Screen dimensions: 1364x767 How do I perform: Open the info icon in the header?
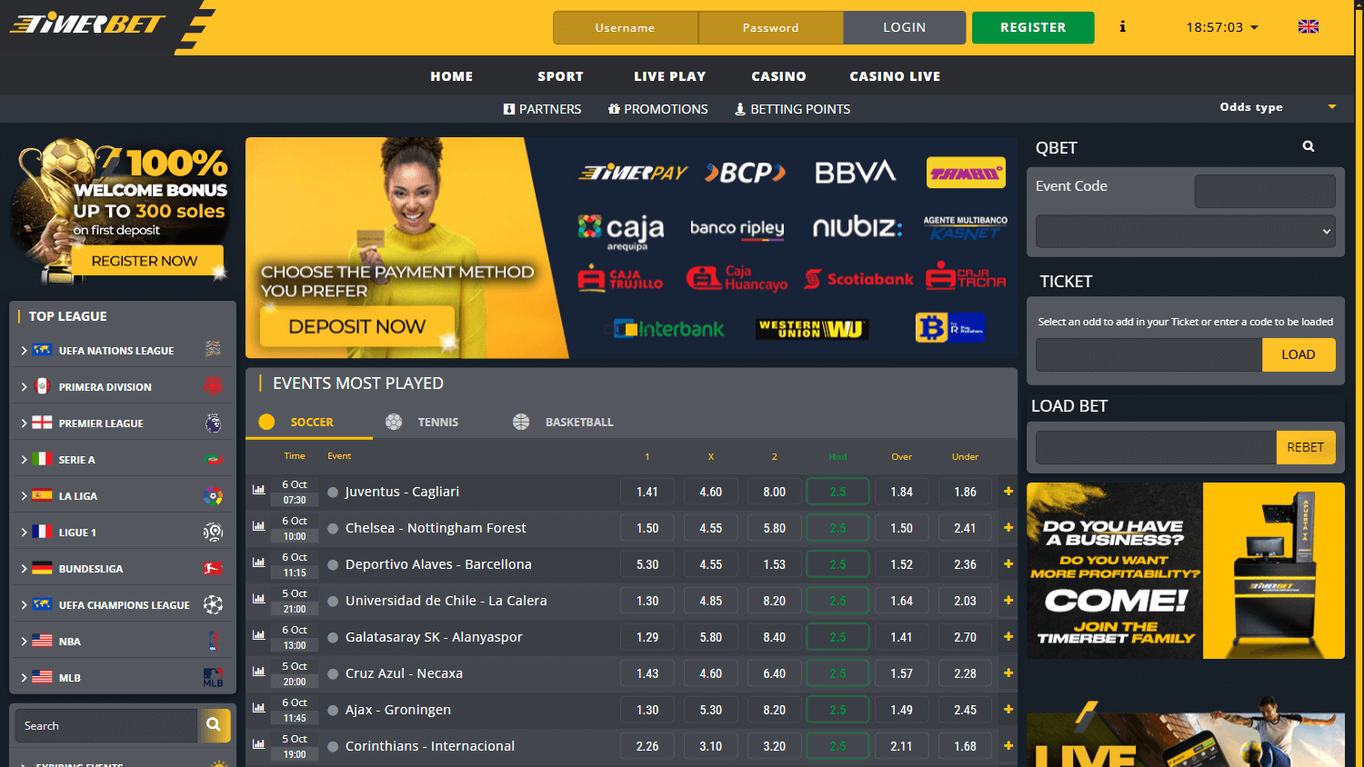(1122, 27)
